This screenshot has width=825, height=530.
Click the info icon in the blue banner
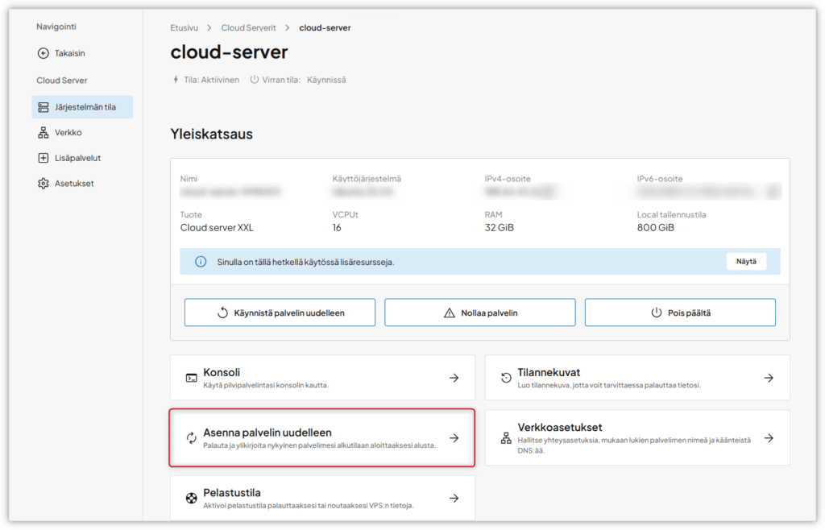click(201, 262)
